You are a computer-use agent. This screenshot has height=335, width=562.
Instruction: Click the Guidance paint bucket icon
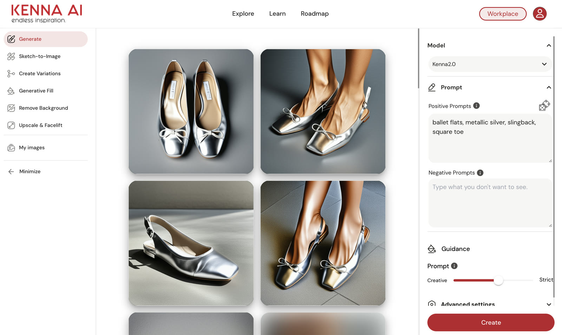tap(432, 249)
